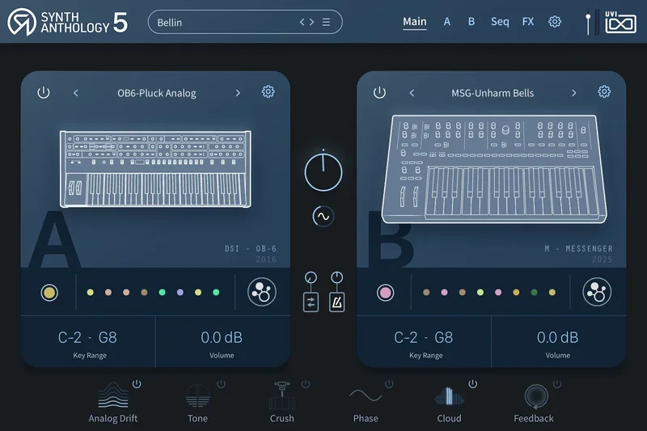Go to next preset with right chevron in preset bar
The height and width of the screenshot is (431, 647).
311,23
